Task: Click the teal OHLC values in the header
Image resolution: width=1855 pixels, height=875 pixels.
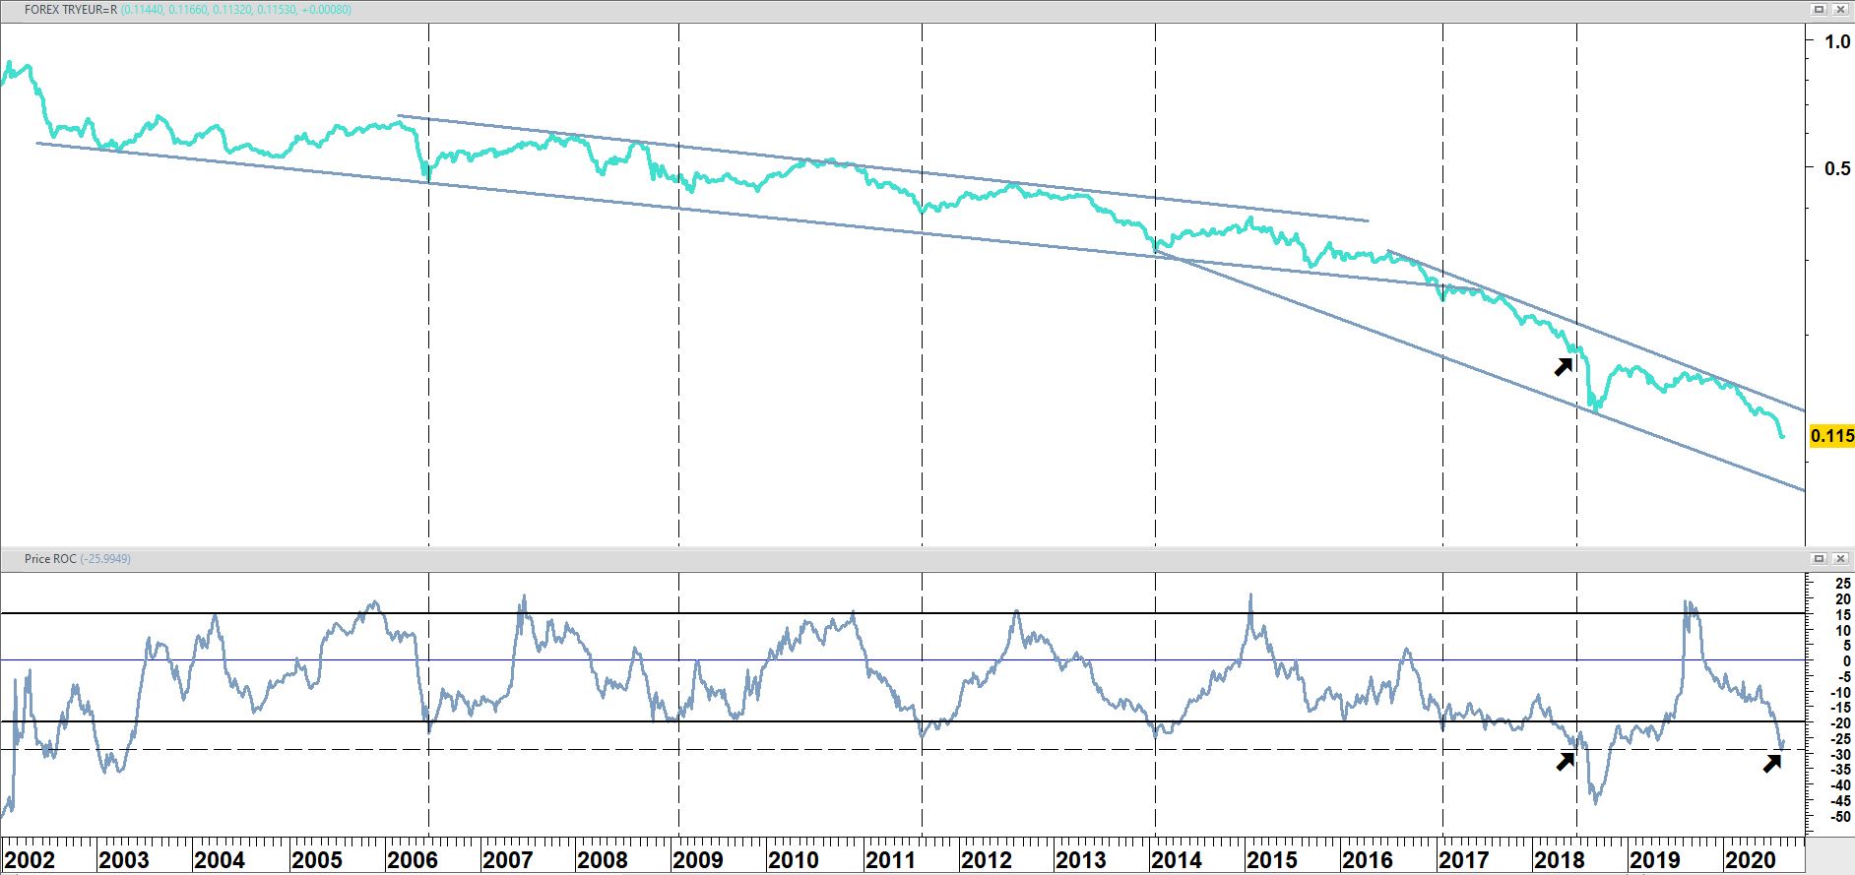Action: [x=236, y=10]
